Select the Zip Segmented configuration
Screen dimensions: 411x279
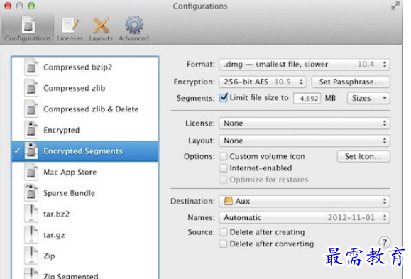click(85, 273)
